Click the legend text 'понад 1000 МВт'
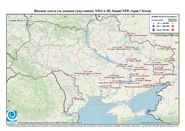The height and width of the screenshot is (131, 185). click(163, 30)
